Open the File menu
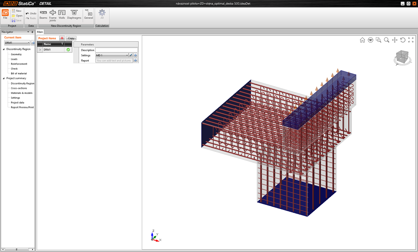This screenshot has height=252, width=418. [x=5, y=14]
